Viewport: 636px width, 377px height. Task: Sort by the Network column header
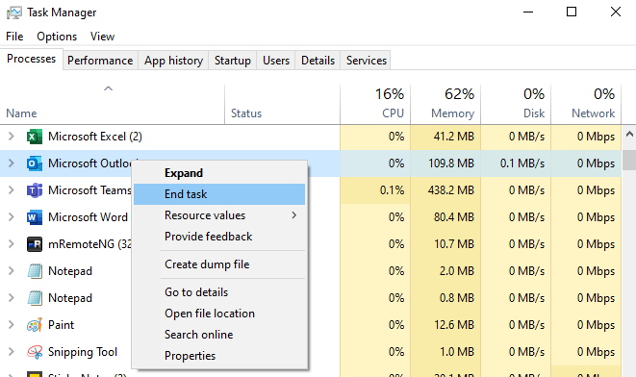586,104
